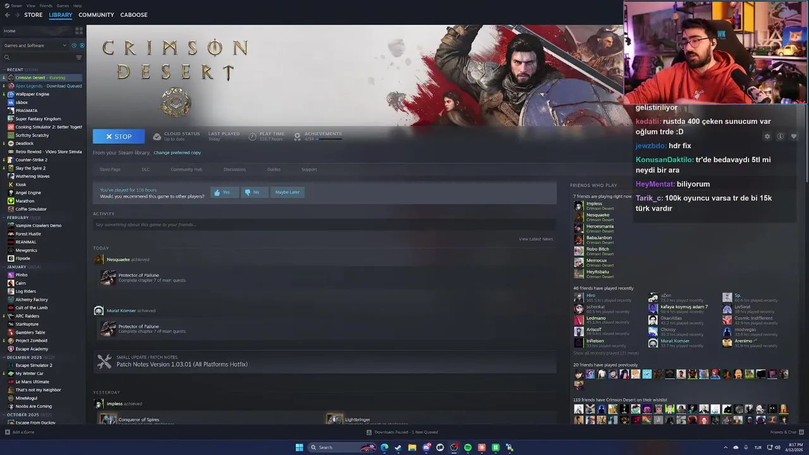
Task: Open View Latest News link
Action: [x=536, y=239]
